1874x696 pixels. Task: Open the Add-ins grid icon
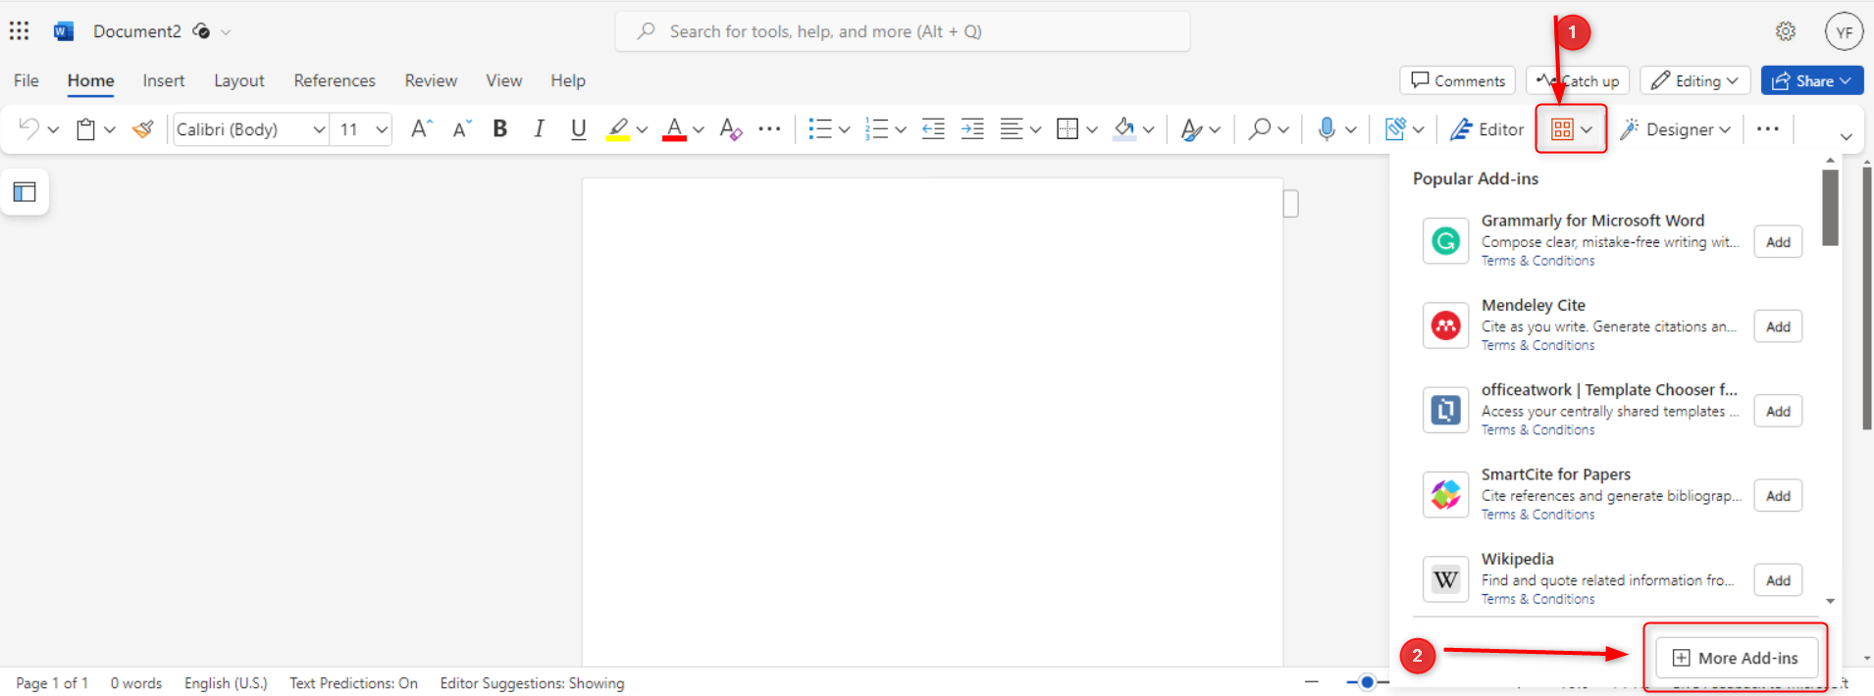(x=1562, y=129)
